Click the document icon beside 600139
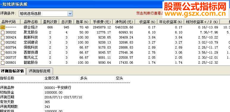The width and height of the screenshot is (230, 112). (x=3, y=52)
